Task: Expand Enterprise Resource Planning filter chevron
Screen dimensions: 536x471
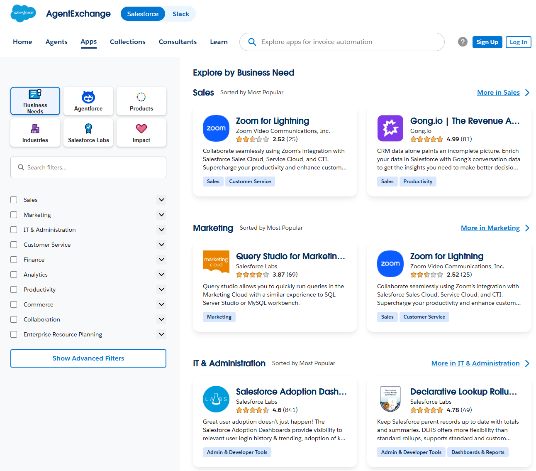Action: (162, 334)
